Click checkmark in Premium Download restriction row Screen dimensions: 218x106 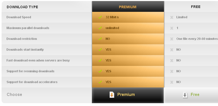[100, 39]
